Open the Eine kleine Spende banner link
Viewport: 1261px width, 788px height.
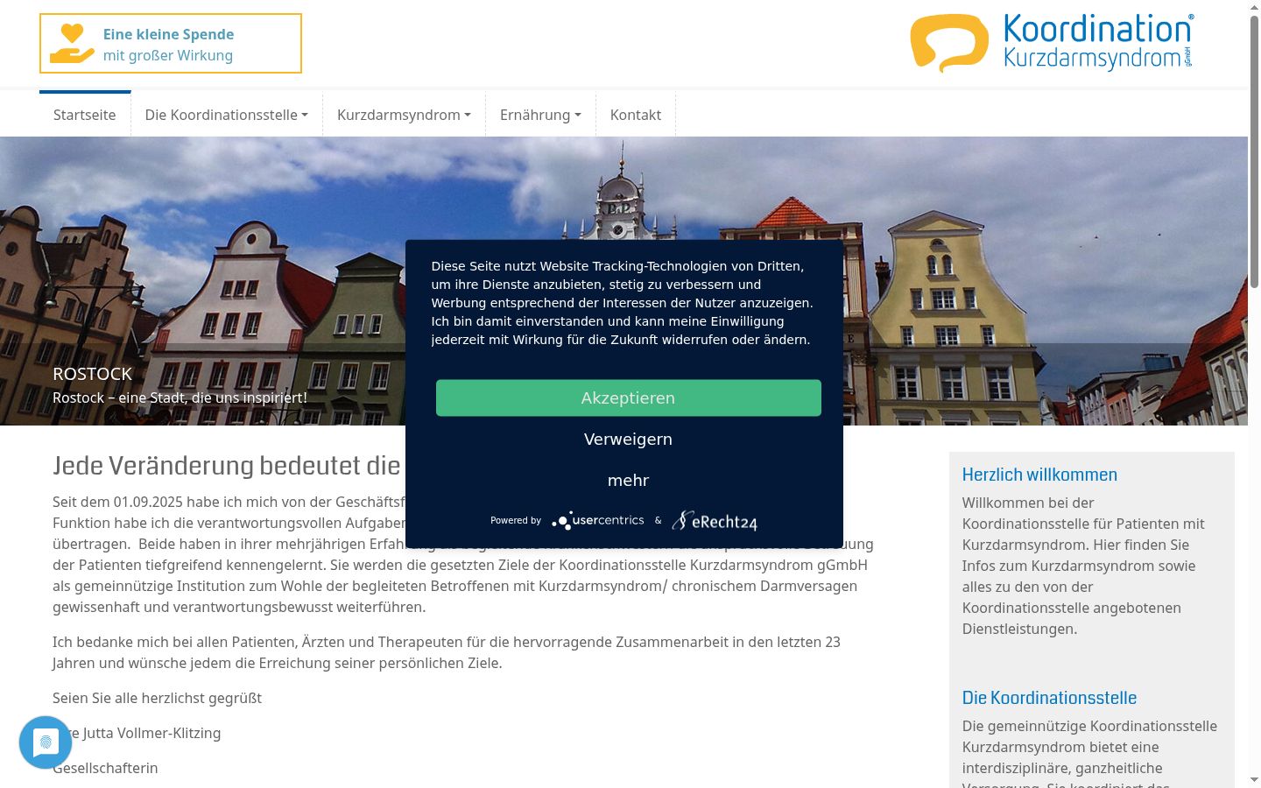[171, 44]
